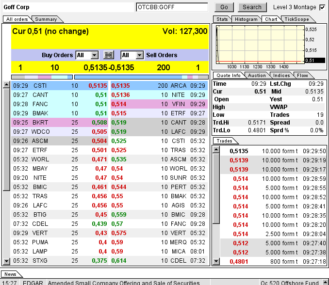Click the buy side depth color bar
Screen dimensions: 329x285
point(42,77)
